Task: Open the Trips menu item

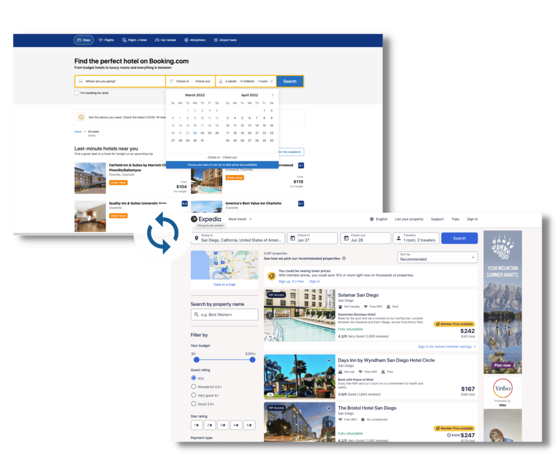Action: (455, 219)
